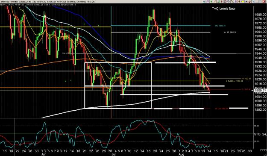The image size is (267, 156).
Task: Click the black vertical double-arrow toolbar icon
Action: coord(239,2)
